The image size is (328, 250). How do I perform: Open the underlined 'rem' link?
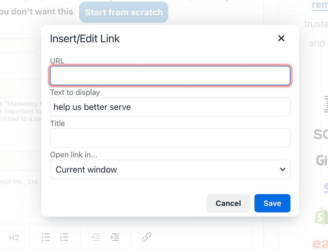tap(320, 5)
